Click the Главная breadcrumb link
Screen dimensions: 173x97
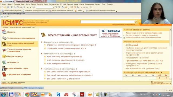pos(5,27)
